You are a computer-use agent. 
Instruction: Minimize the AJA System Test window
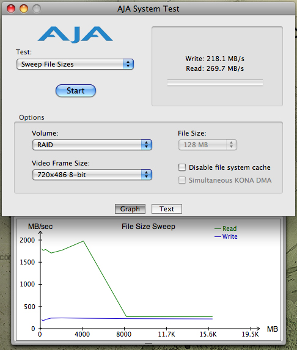pyautogui.click(x=24, y=9)
